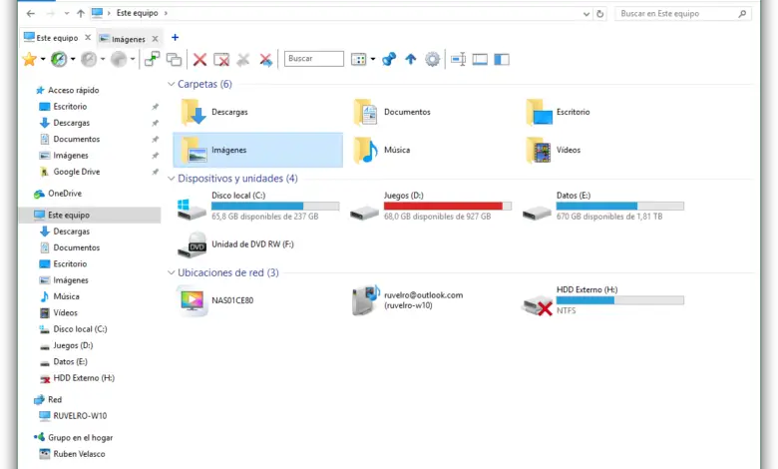
Task: Open the NAS01CE80 network location
Action: coord(215,300)
